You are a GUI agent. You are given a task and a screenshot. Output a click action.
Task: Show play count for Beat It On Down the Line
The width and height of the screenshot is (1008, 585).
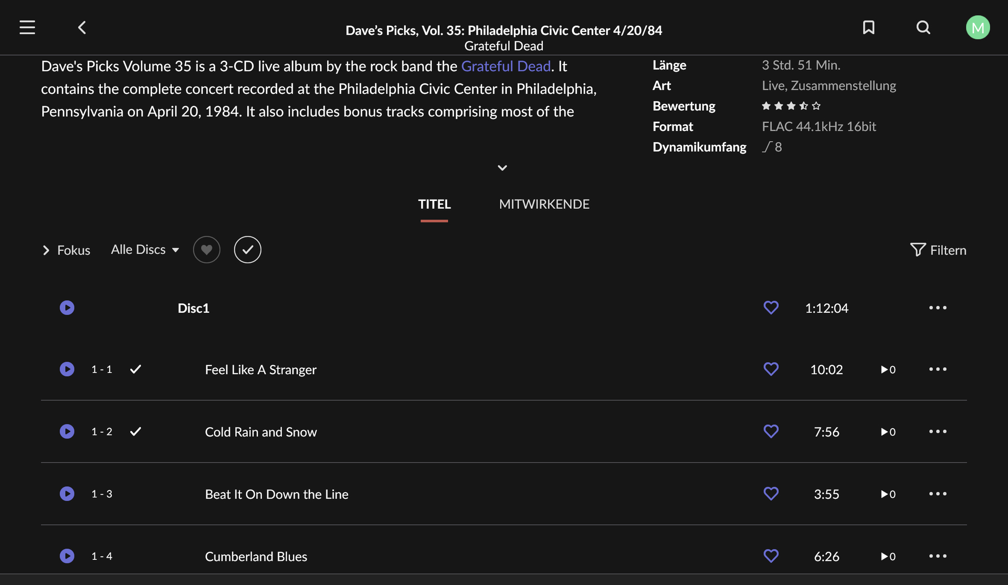click(888, 494)
